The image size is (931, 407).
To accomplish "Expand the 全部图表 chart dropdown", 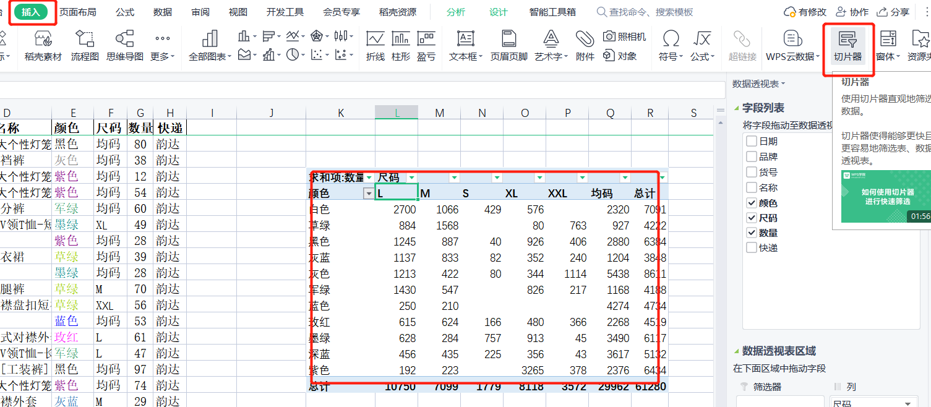I will [210, 46].
